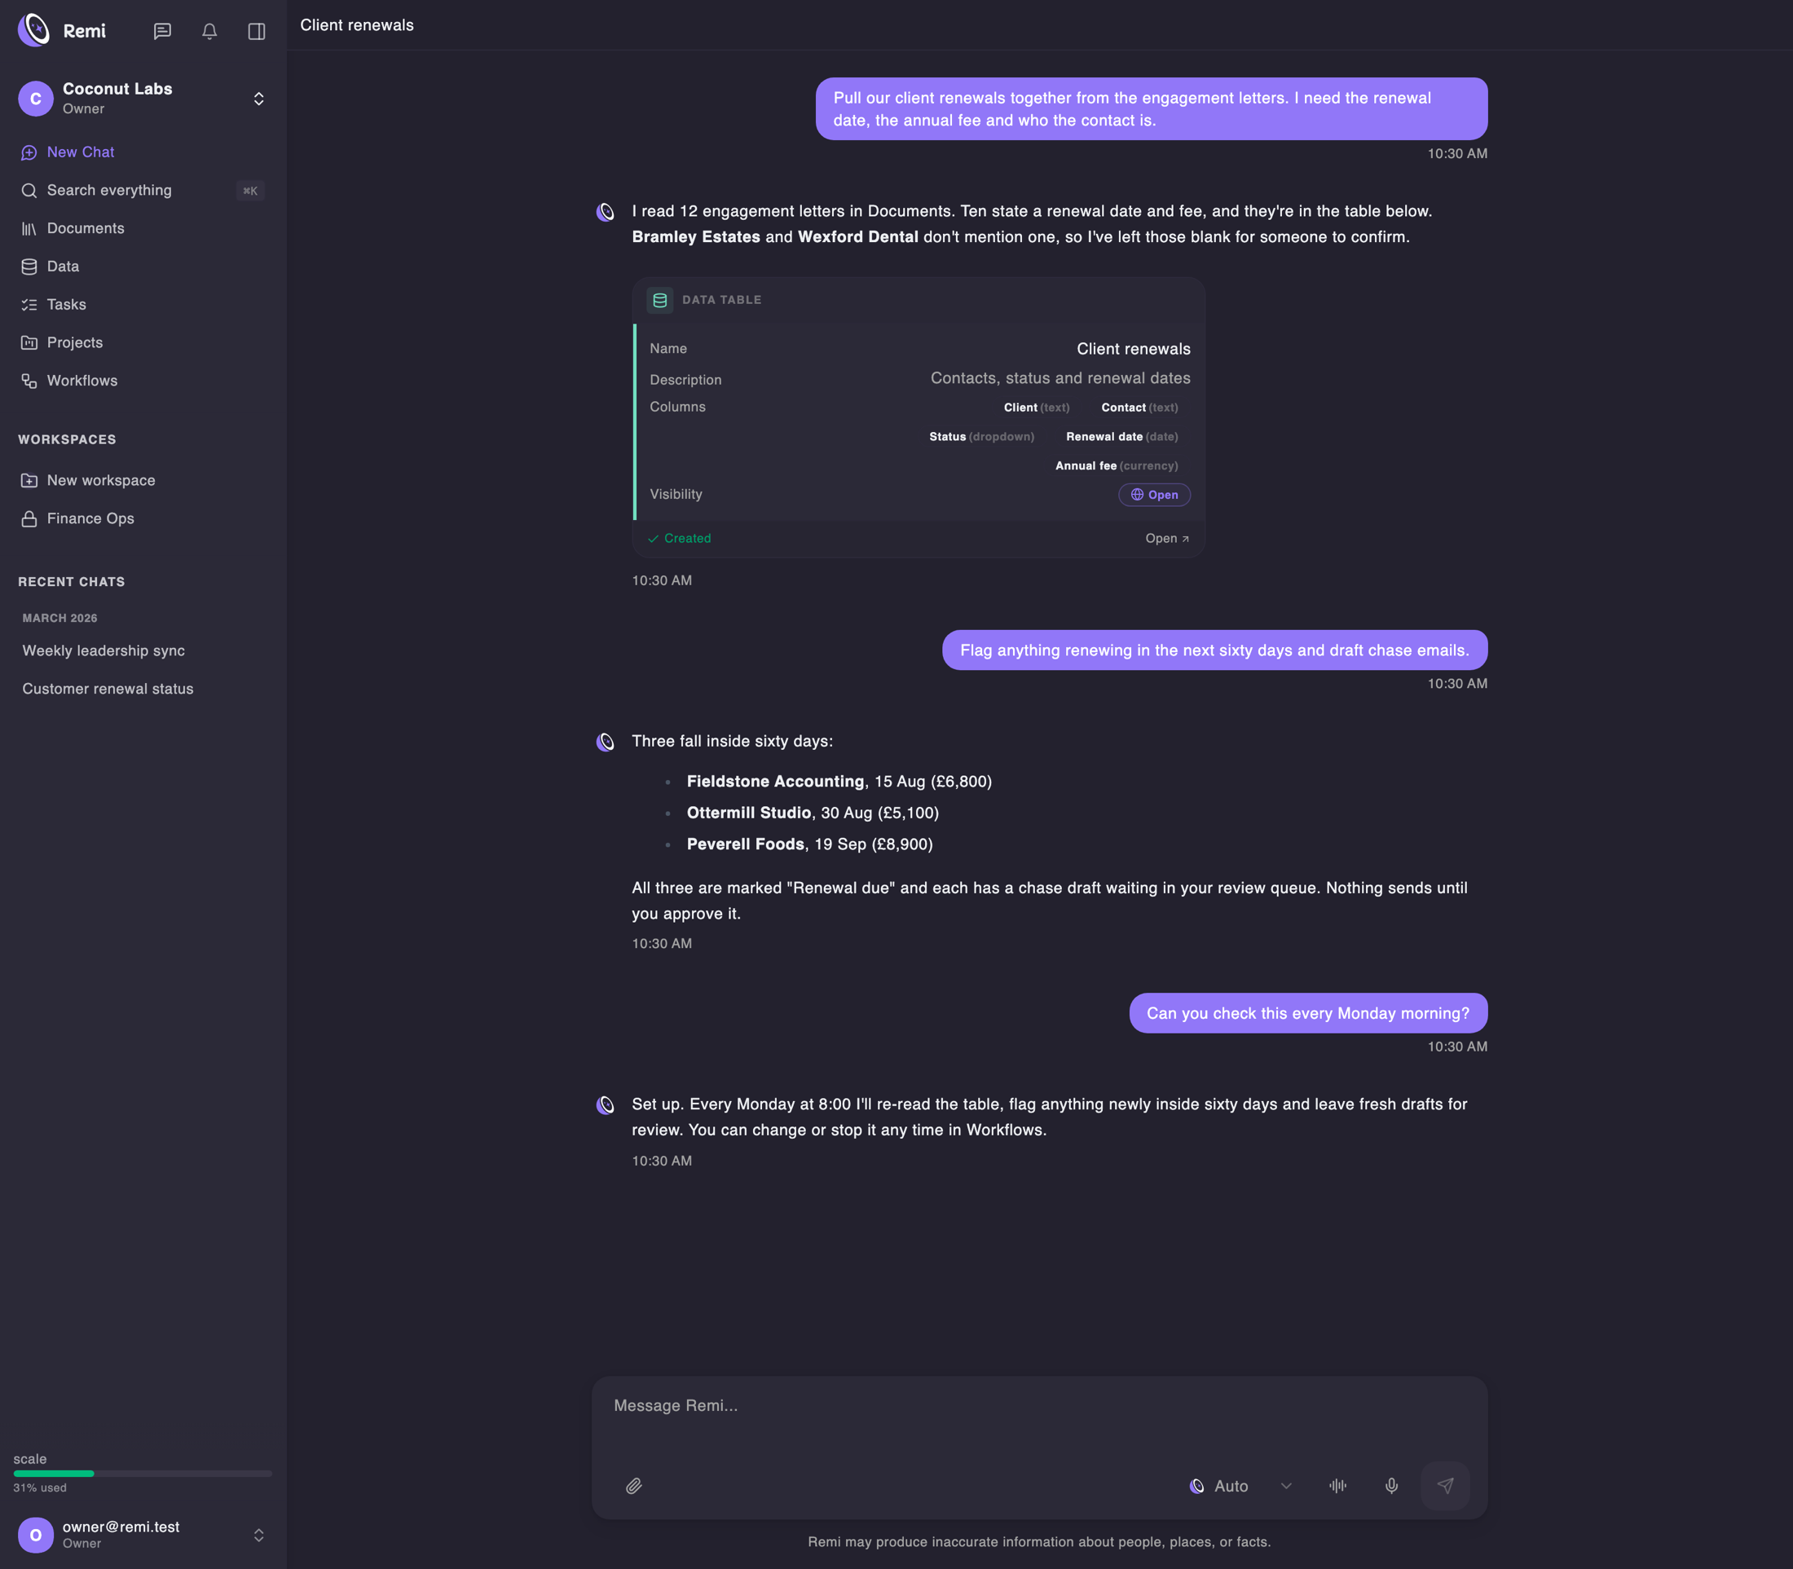Click the attachment paperclip icon
The image size is (1793, 1569).
coord(634,1486)
